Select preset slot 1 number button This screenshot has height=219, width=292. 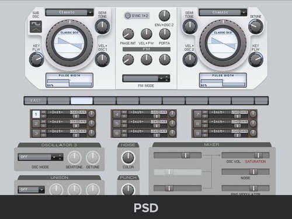coord(36,114)
